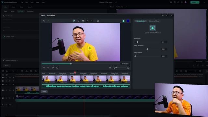
Task: Open the Fit zoom-level dropdown
Action: (x=89, y=21)
